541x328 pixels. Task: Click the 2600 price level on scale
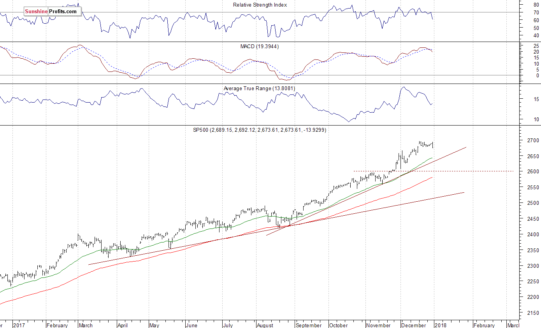[534, 171]
